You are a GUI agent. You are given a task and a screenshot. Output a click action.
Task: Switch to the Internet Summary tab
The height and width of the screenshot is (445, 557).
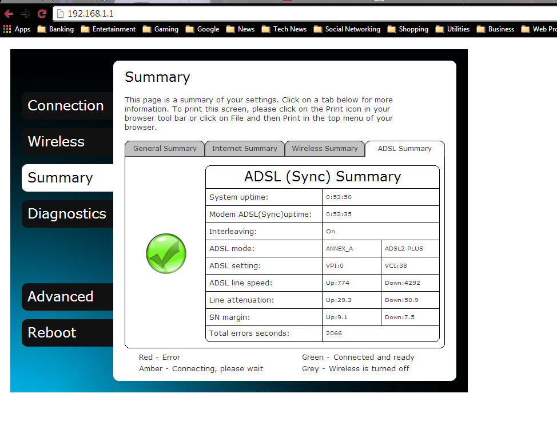[x=245, y=149]
